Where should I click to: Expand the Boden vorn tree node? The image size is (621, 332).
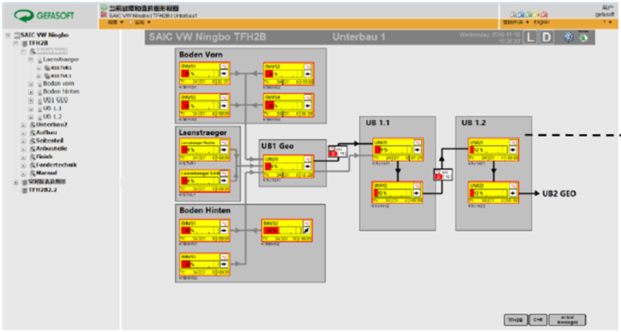31,84
